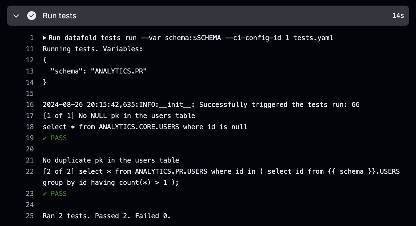The height and width of the screenshot is (226, 416).
Task: Click 'No duplicate pk in the users table' line
Action: point(111,160)
